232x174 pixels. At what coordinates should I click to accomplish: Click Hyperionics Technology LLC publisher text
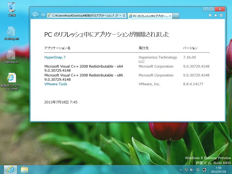(158, 59)
